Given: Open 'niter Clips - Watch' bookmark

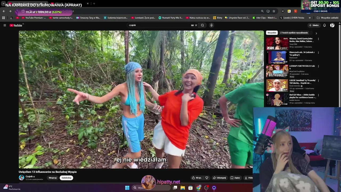Looking at the screenshot, I should [x=265, y=18].
